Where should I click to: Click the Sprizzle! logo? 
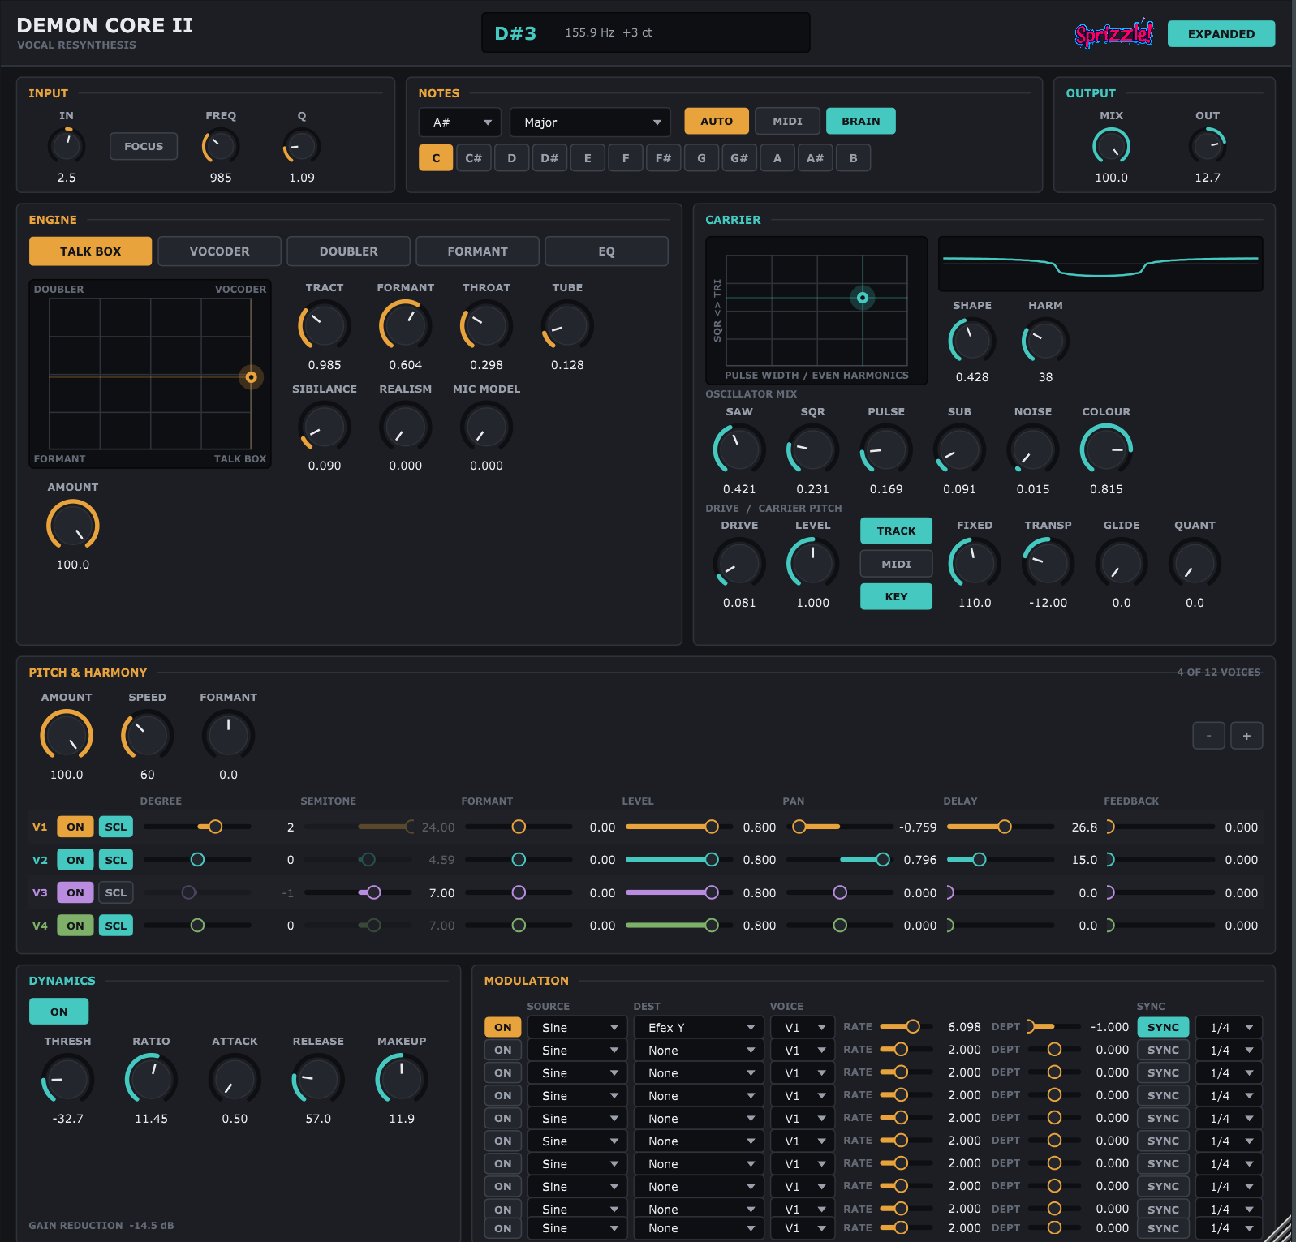click(x=1113, y=33)
